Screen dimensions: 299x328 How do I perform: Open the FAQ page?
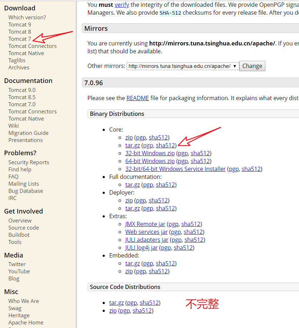coord(13,177)
